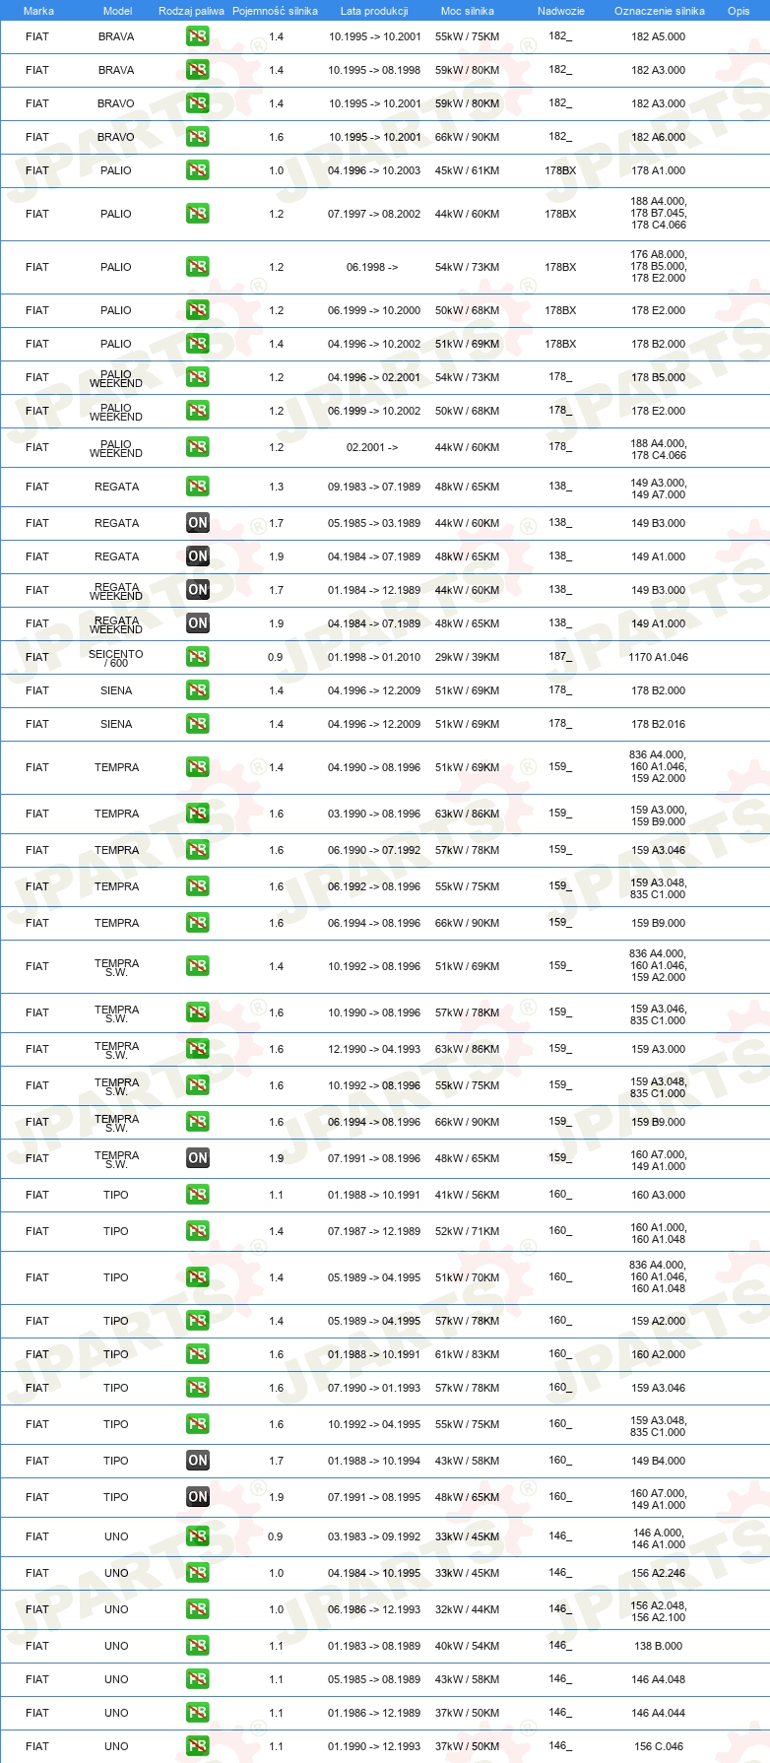Select ON icon in REGATA WEEKEND 1.9 row
Viewport: 770px width, 1763px height.
pyautogui.click(x=198, y=623)
